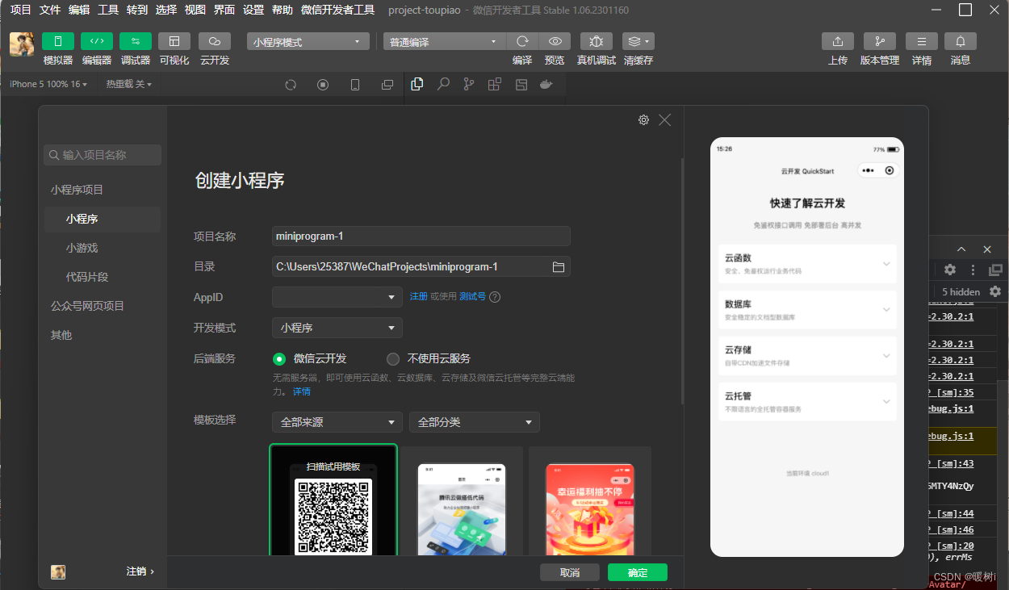1009x590 pixels.
Task: Click the 输入项目名称 search box
Action: (103, 155)
